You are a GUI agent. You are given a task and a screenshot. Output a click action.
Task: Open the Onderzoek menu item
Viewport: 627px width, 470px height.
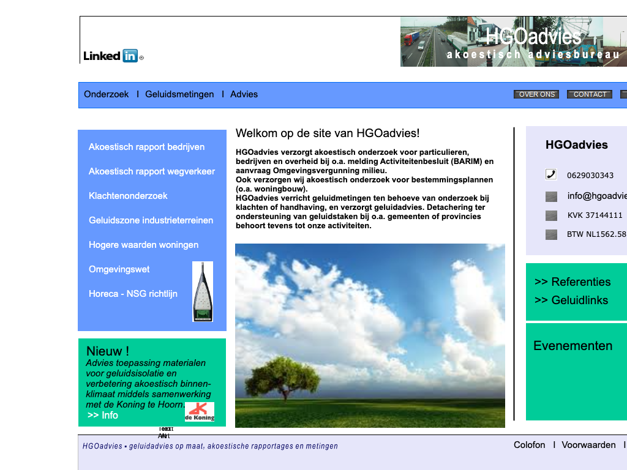point(107,94)
